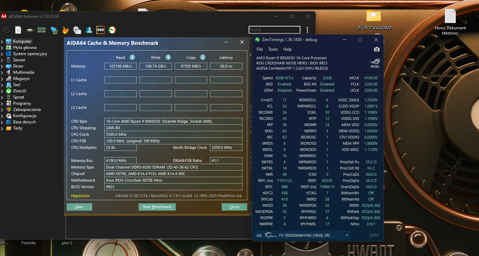Expand the Płyta główna tree node
Viewport: 479px width, 256px height.
[x=2, y=48]
